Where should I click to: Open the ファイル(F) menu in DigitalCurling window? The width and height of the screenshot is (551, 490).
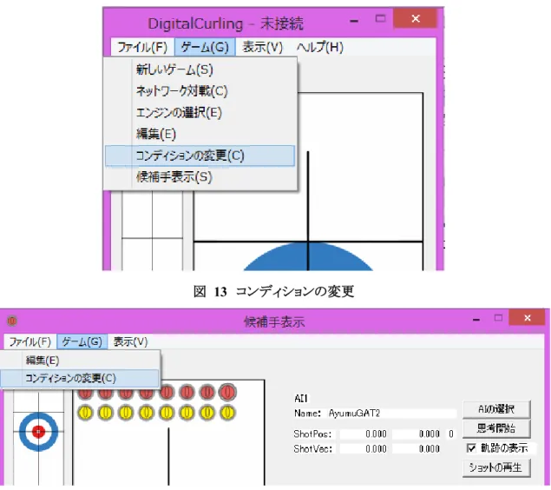(x=142, y=47)
